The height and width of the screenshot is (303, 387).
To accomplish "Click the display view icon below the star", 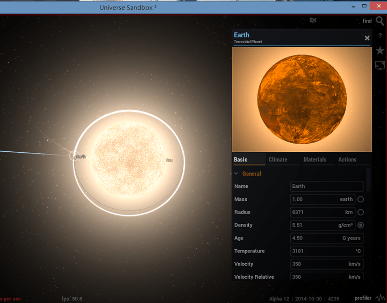I will 380,65.
